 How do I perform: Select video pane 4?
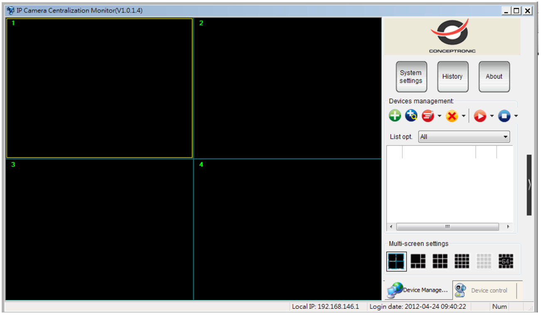click(288, 229)
